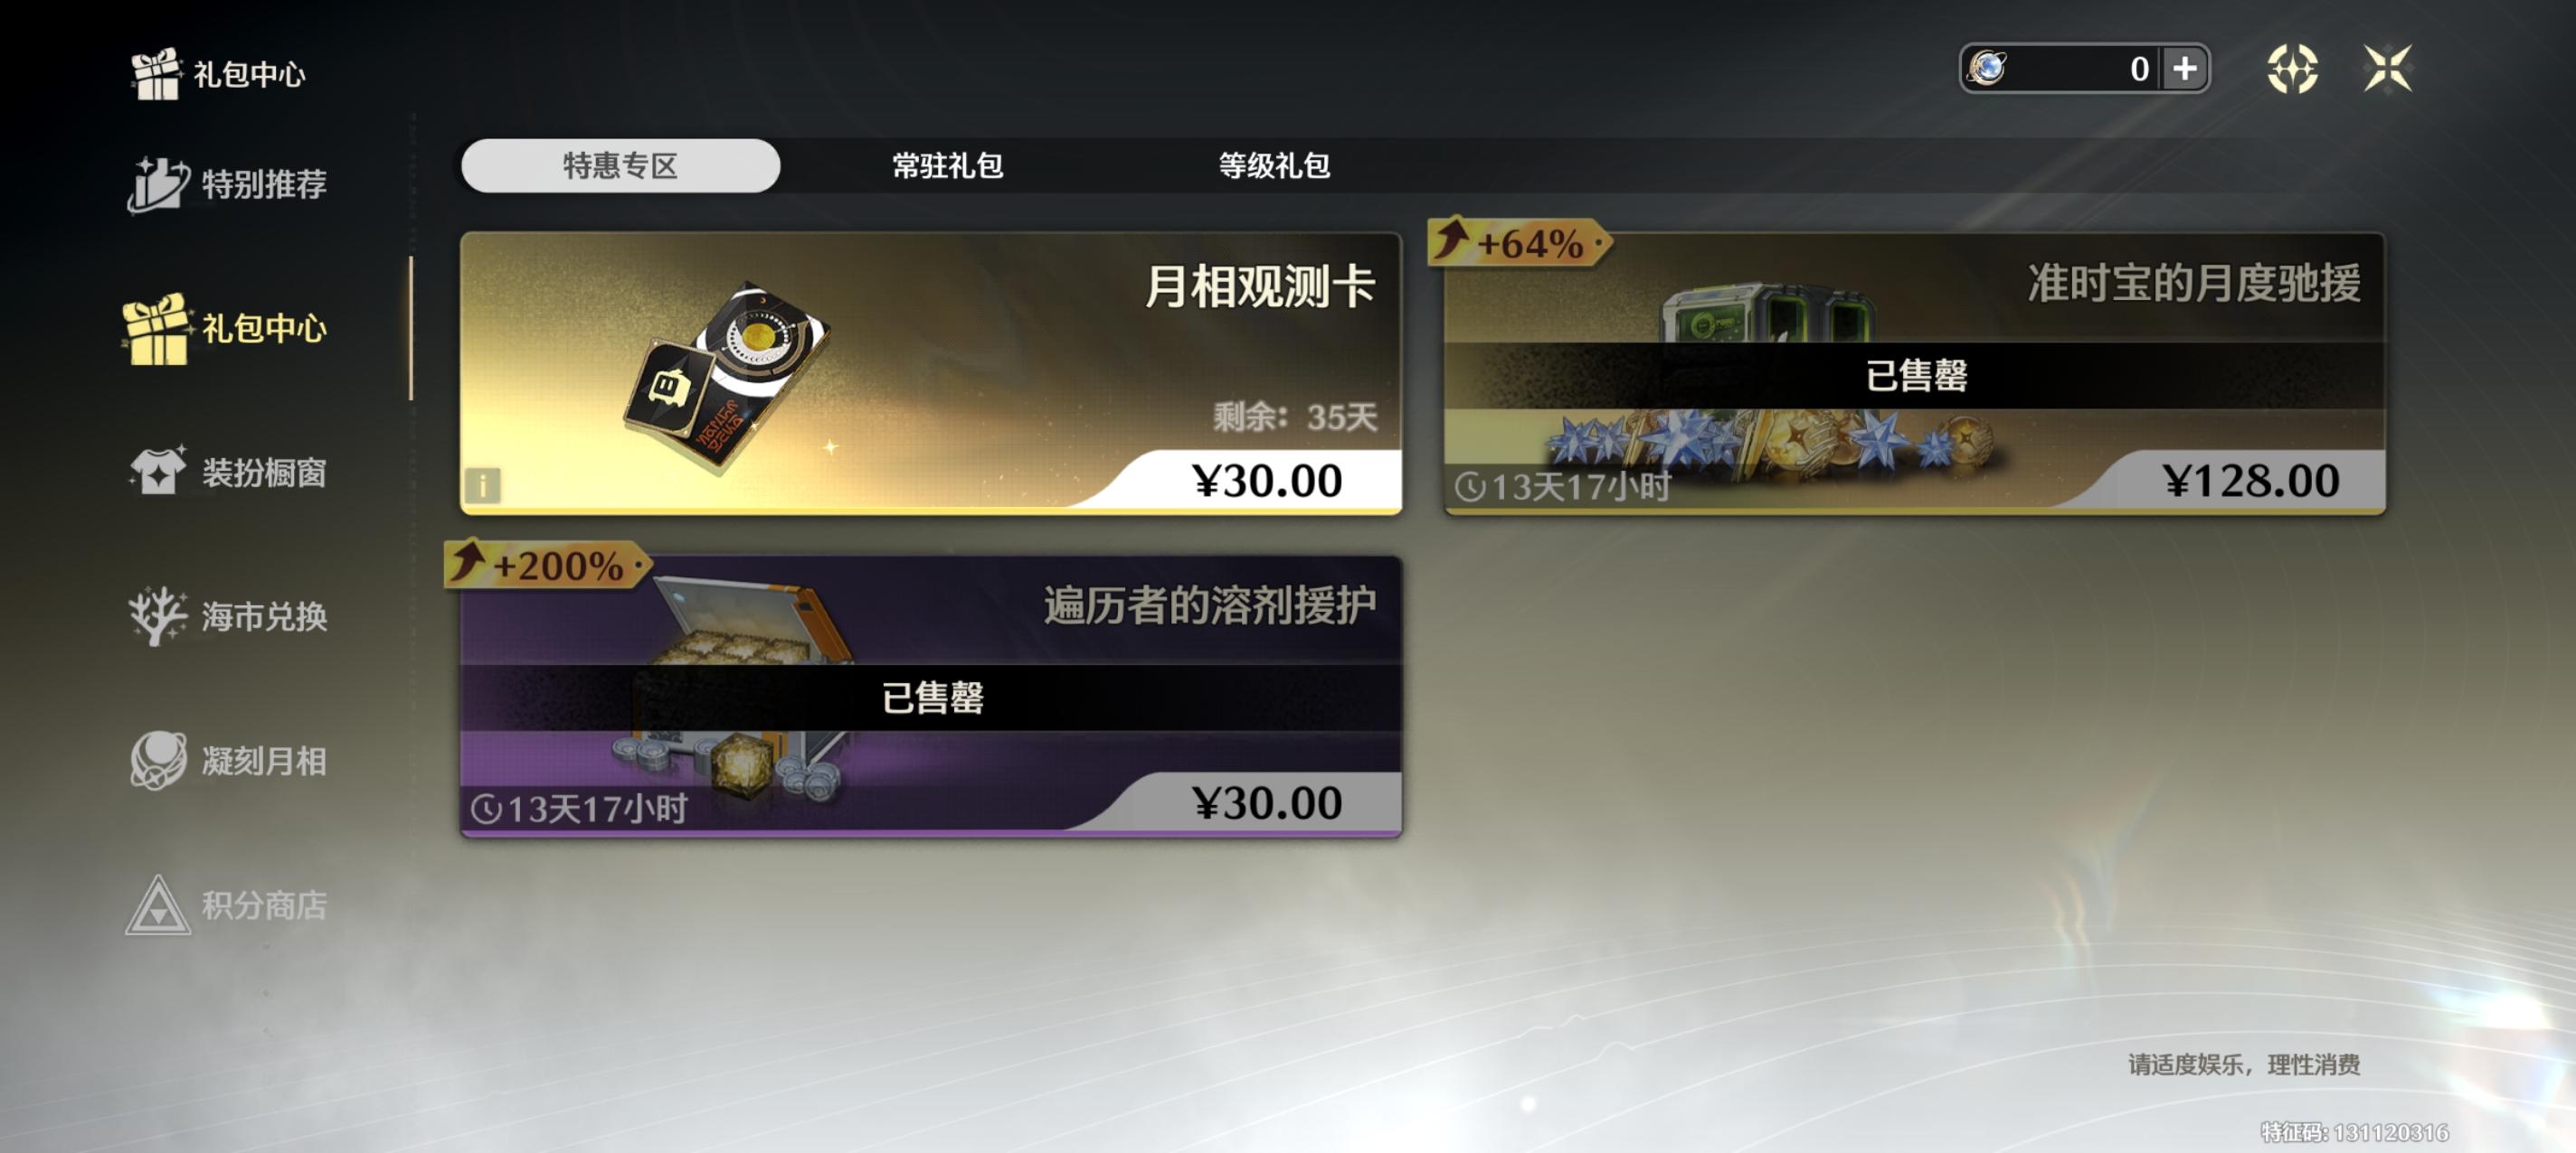Switch to the 常驻礼包 tab
Image resolution: width=2576 pixels, height=1153 pixels.
click(x=947, y=166)
